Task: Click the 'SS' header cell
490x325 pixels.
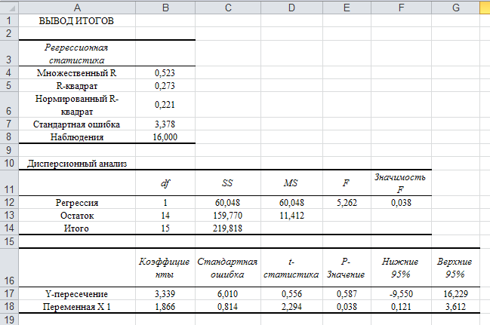Action: tap(228, 183)
